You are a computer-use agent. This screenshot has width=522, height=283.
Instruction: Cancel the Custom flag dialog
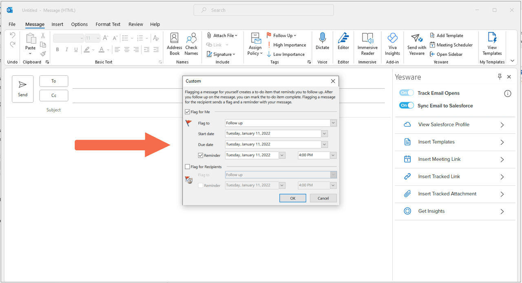point(323,198)
